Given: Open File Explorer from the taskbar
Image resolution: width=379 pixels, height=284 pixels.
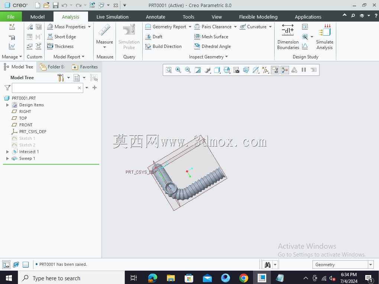Looking at the screenshot, I should (x=171, y=278).
